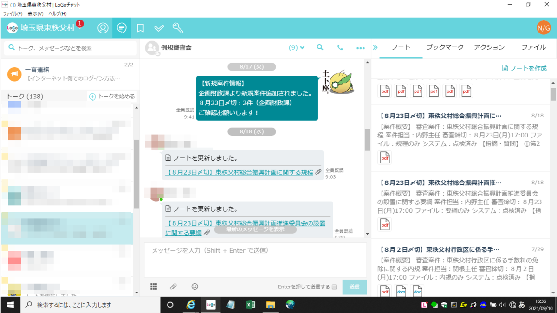Image resolution: width=557 pixels, height=313 pixels.
Task: Open the docx attachment in 行政区 note
Action: coord(401,291)
